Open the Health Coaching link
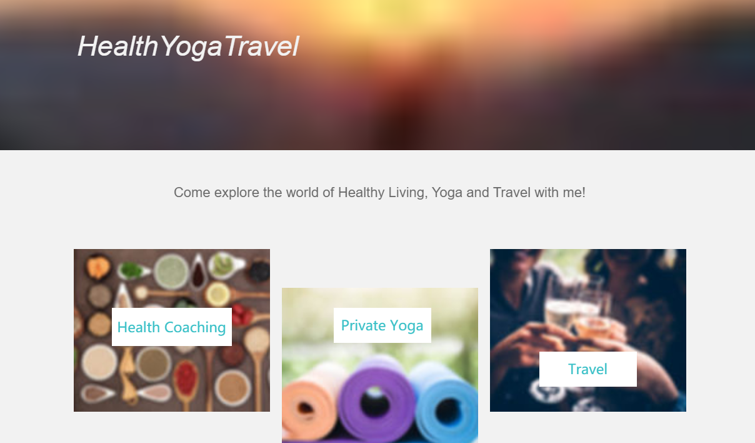The width and height of the screenshot is (755, 443). (172, 327)
